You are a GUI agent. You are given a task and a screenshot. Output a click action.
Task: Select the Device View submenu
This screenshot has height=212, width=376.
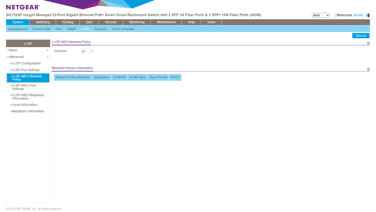coord(41,29)
